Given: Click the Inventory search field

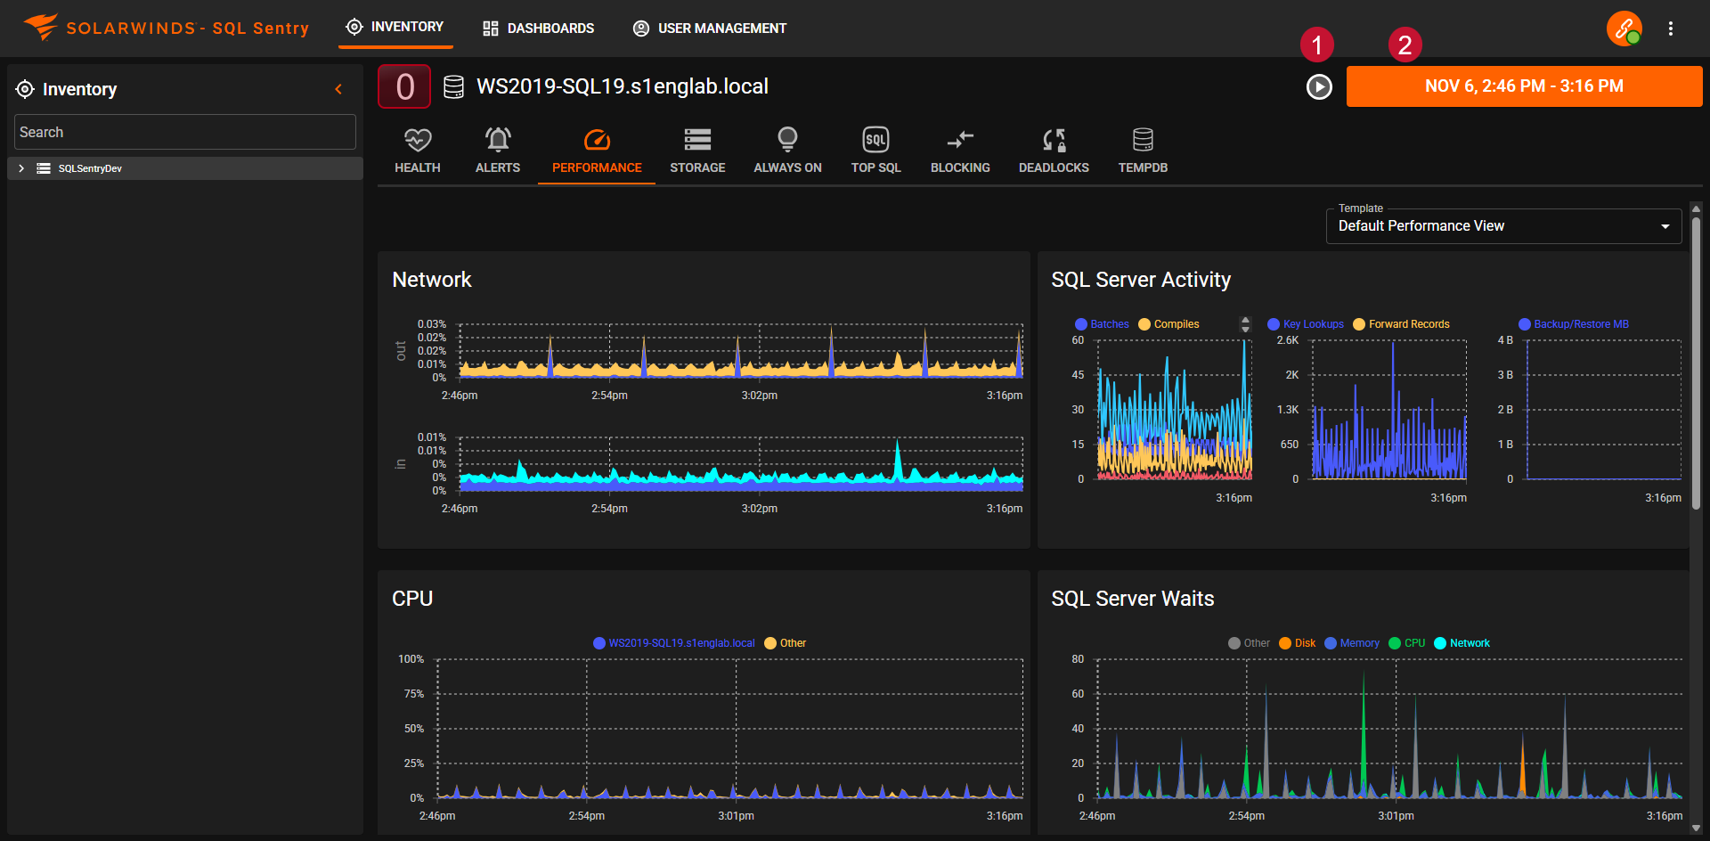Looking at the screenshot, I should tap(185, 132).
